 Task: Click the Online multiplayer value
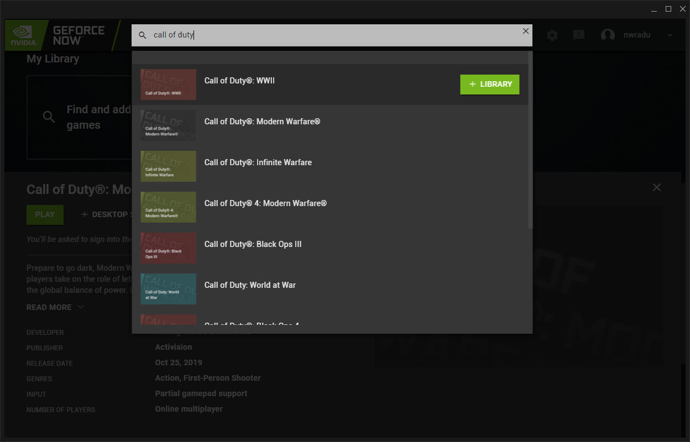(189, 409)
